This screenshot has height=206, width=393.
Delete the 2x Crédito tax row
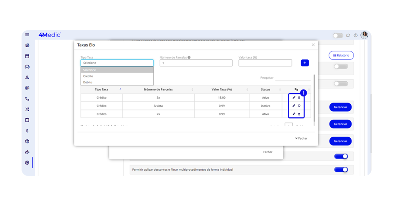point(299,114)
